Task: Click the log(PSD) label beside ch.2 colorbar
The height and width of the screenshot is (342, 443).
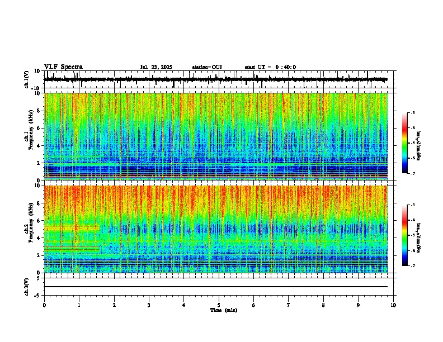Action: coord(419,237)
